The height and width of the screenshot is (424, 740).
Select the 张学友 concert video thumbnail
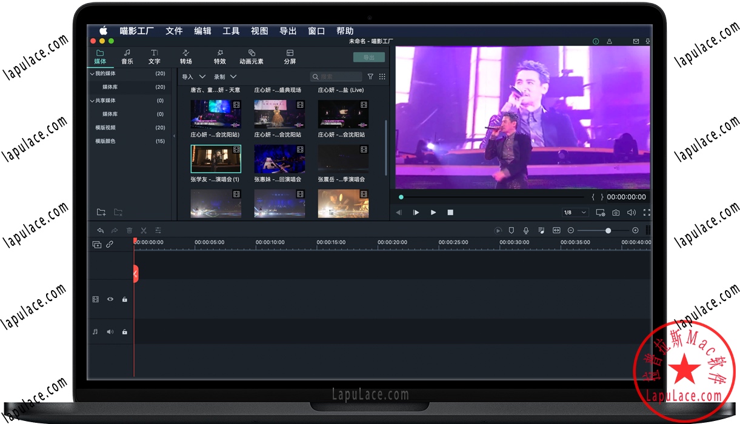[216, 159]
